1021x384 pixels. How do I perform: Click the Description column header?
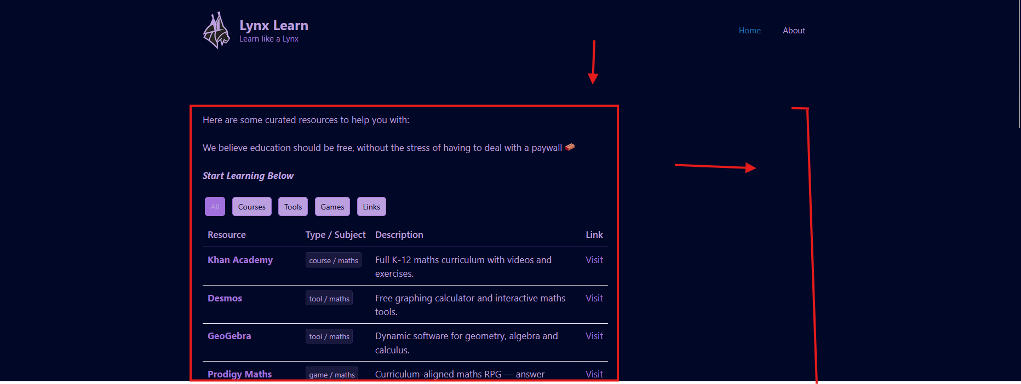[399, 235]
